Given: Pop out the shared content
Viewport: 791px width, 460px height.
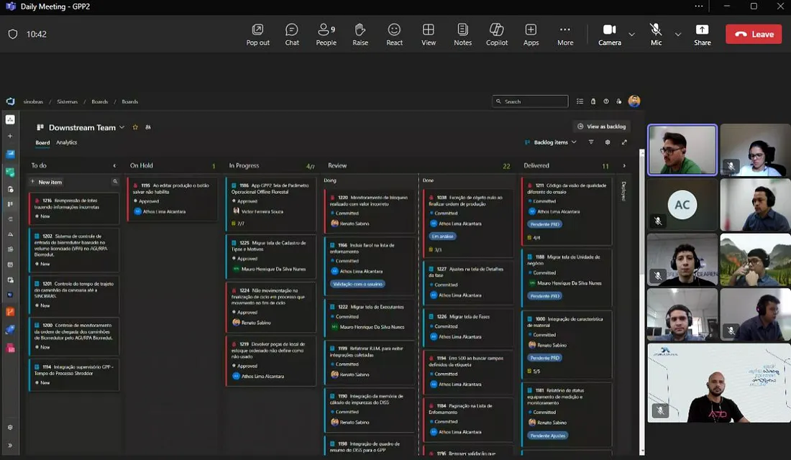Looking at the screenshot, I should coord(257,34).
